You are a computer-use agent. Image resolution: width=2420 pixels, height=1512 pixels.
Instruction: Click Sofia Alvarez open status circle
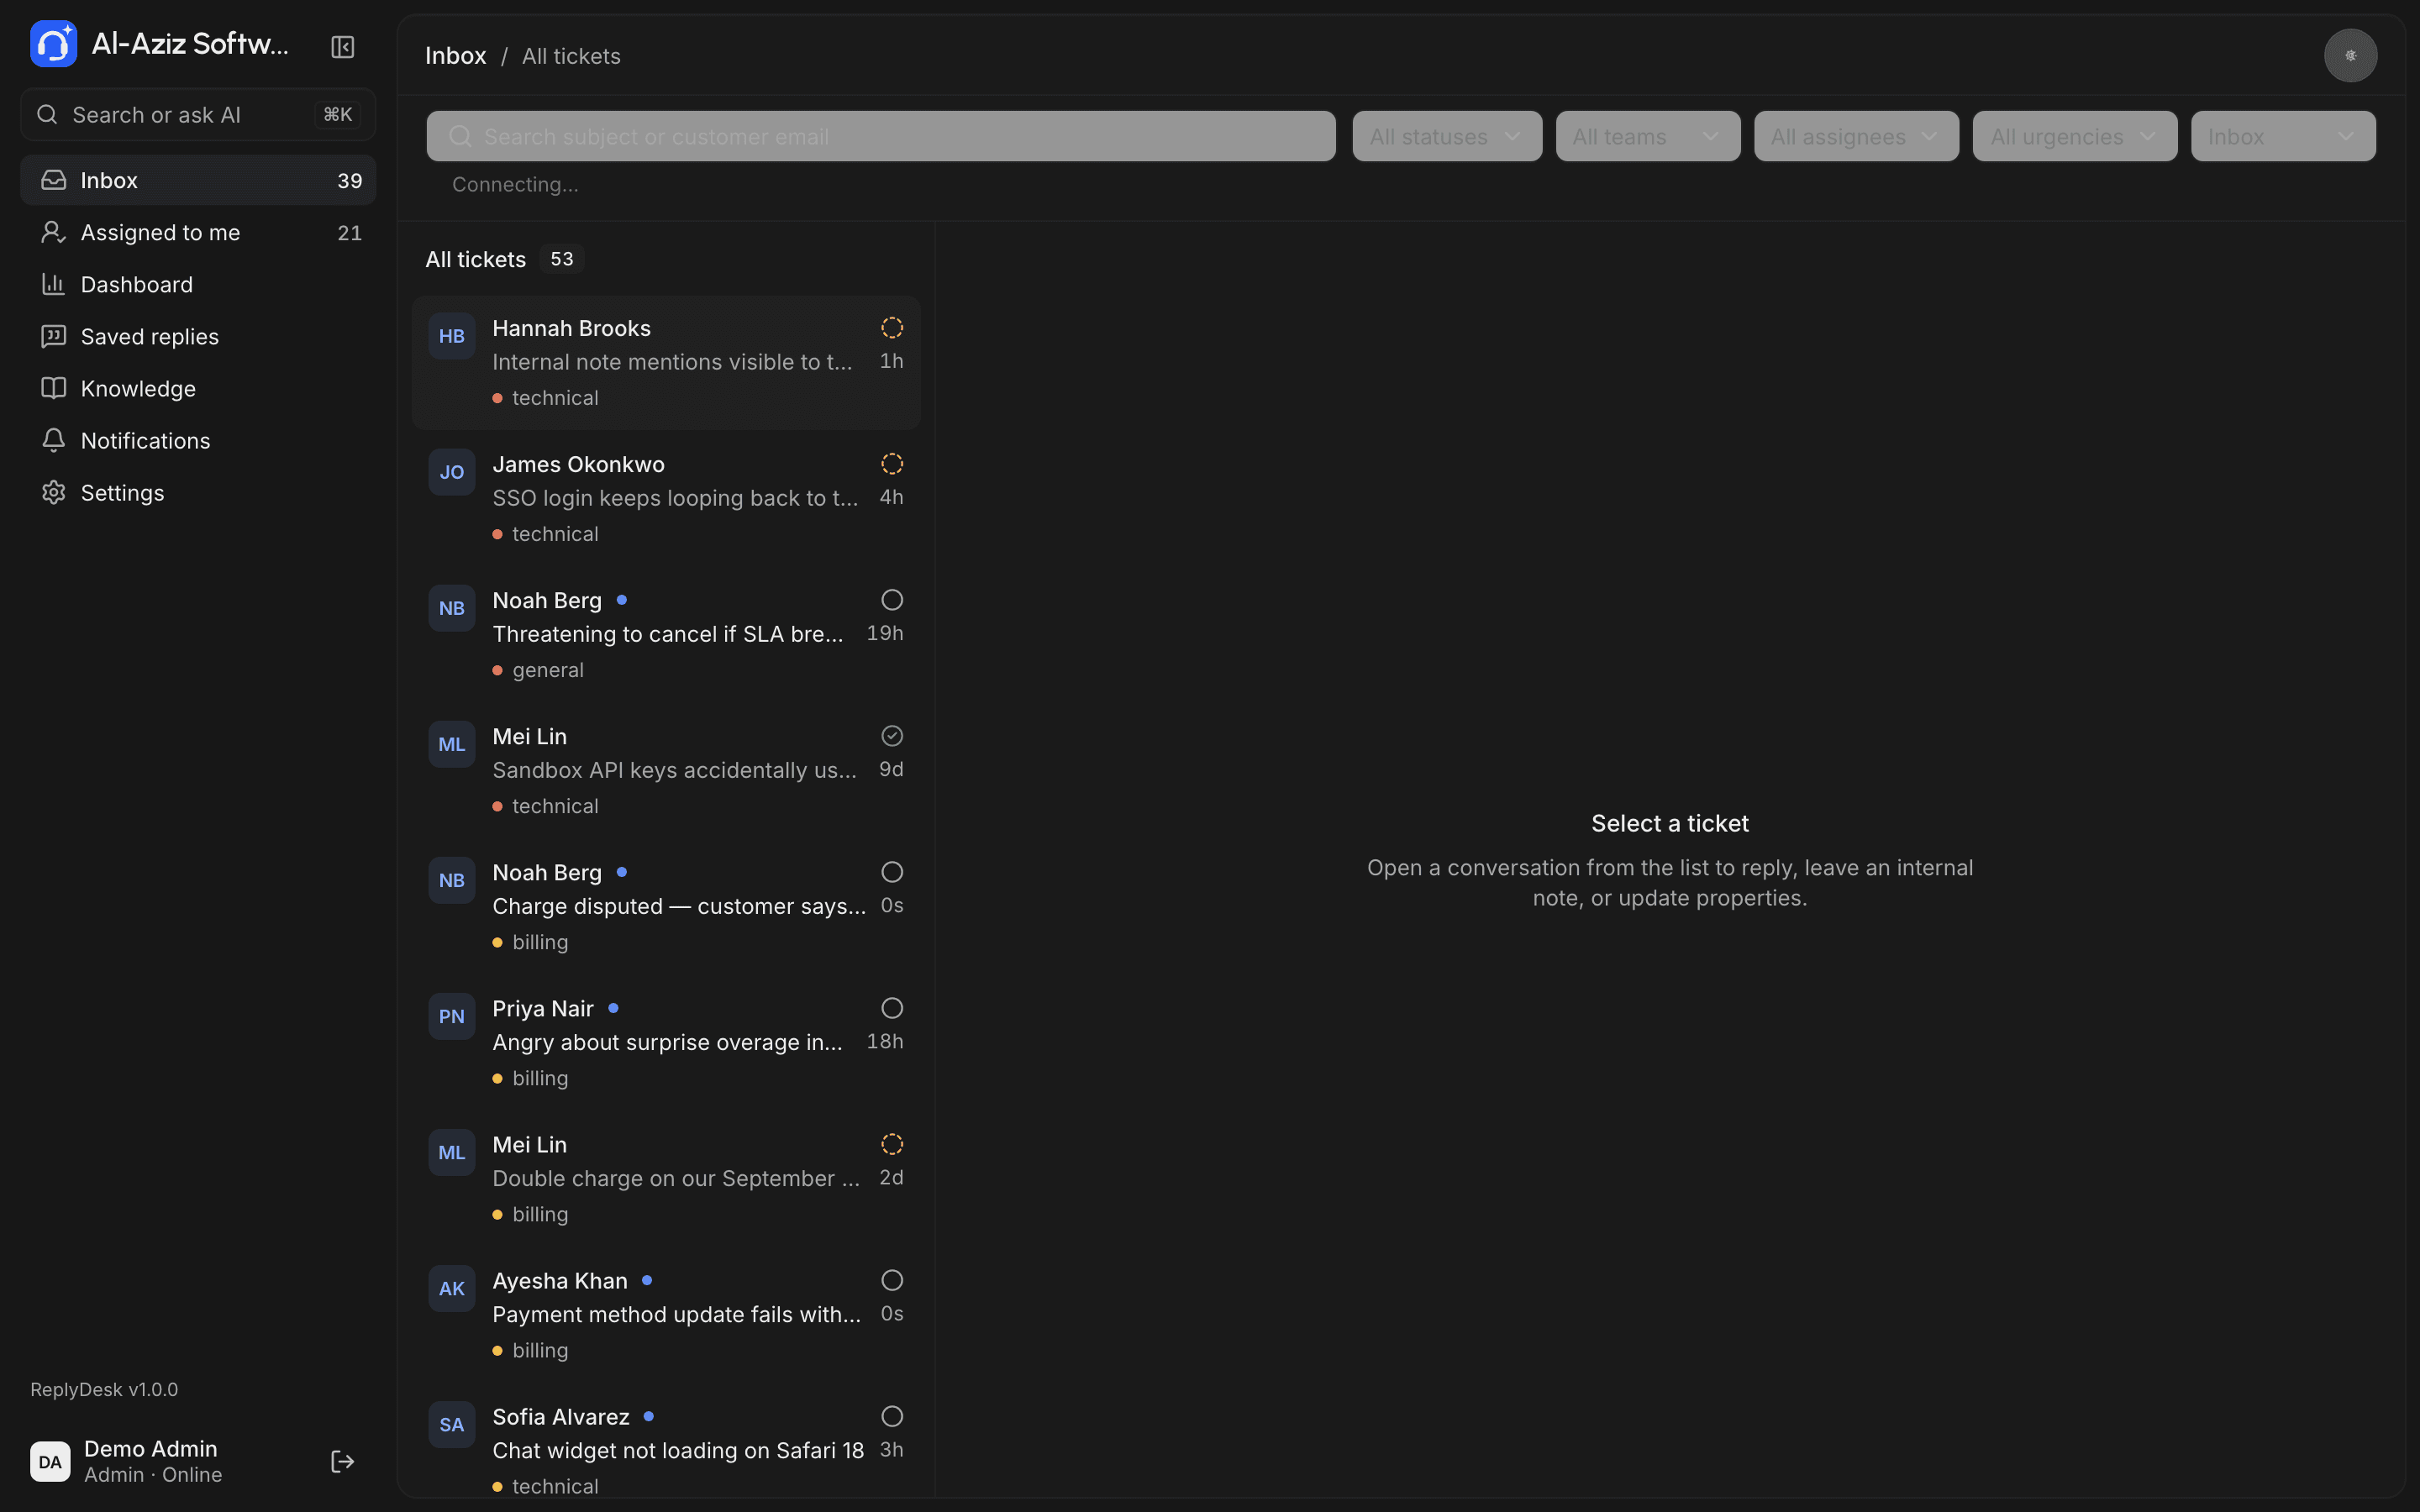point(892,1416)
